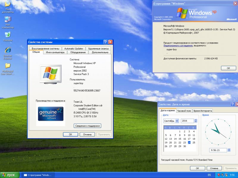The width and height of the screenshot is (238, 178).
Task: Click the Start (пуск) button
Action: pyautogui.click(x=10, y=175)
